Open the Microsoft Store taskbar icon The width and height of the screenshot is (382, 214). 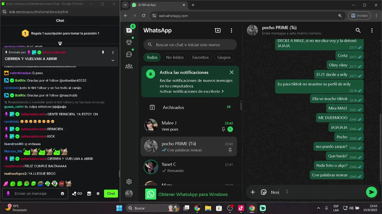point(219,208)
